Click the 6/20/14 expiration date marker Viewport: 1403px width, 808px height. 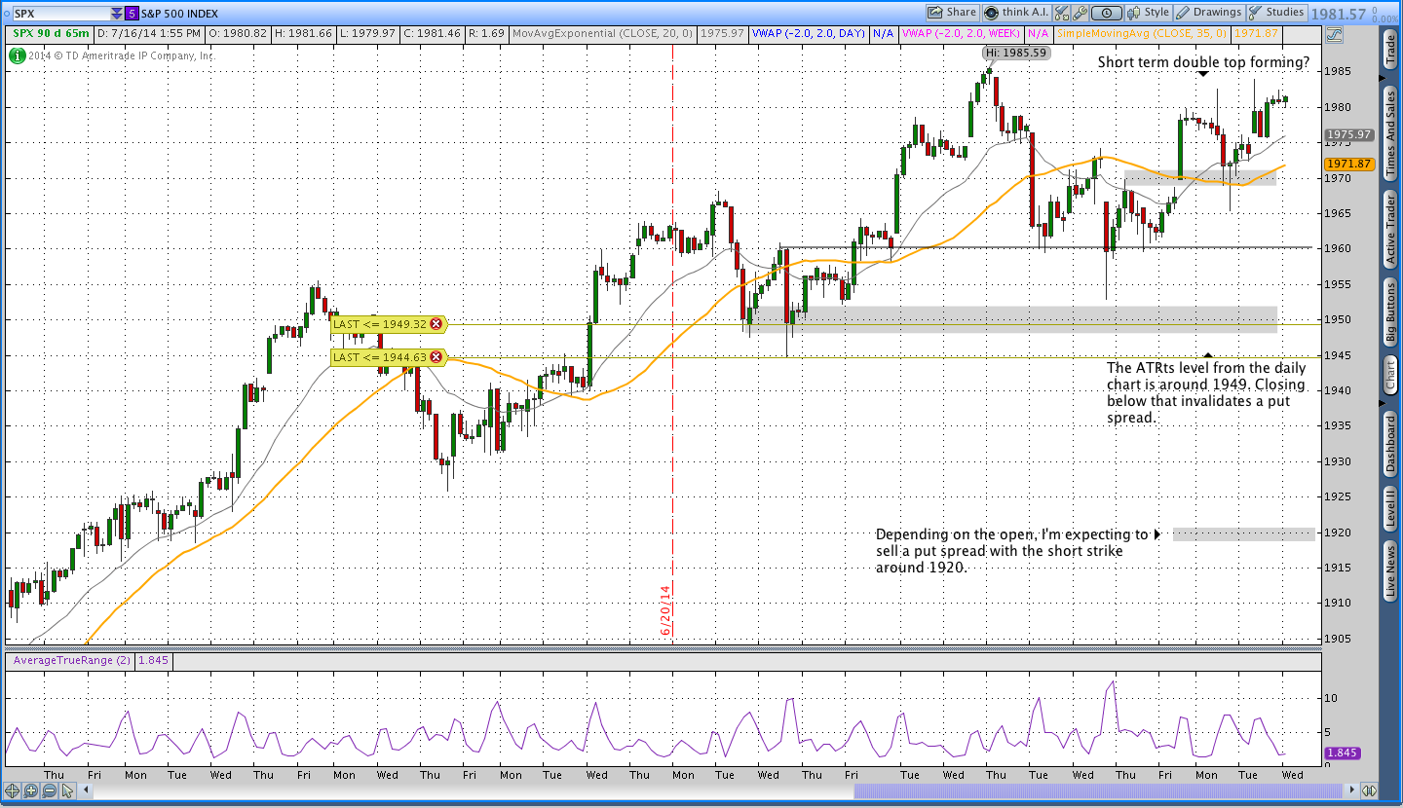666,610
